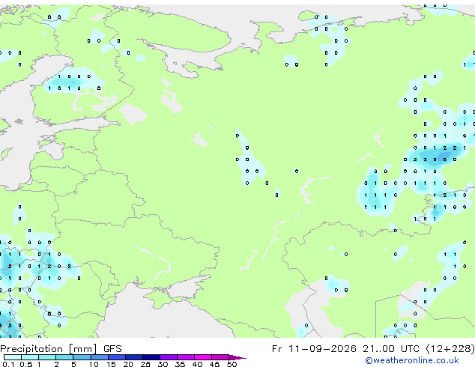475x367 pixels.
Task: Click the darkest blue precipitation cell marked 5
Action: pos(444,160)
